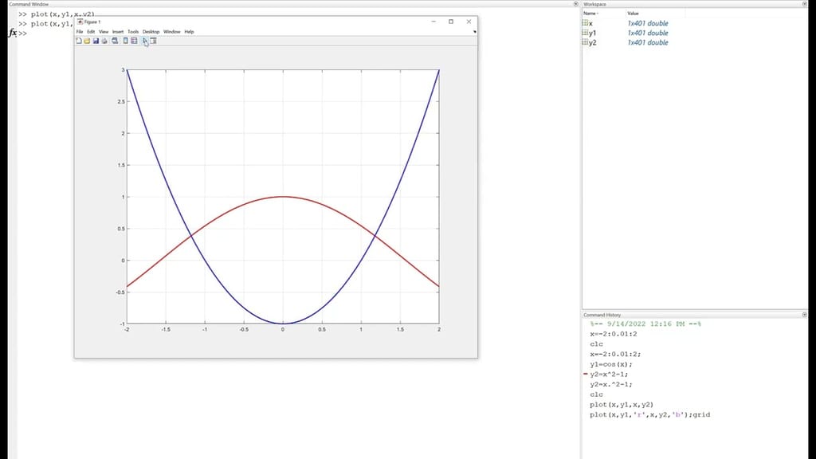Select the y1=cos(x); entry in Command History
Image resolution: width=816 pixels, height=459 pixels.
click(610, 364)
